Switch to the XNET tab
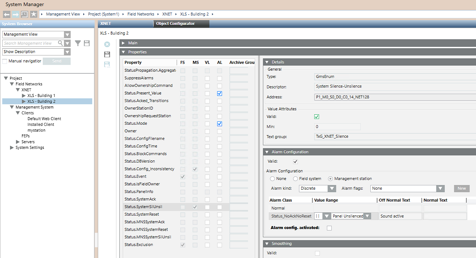 pos(106,23)
